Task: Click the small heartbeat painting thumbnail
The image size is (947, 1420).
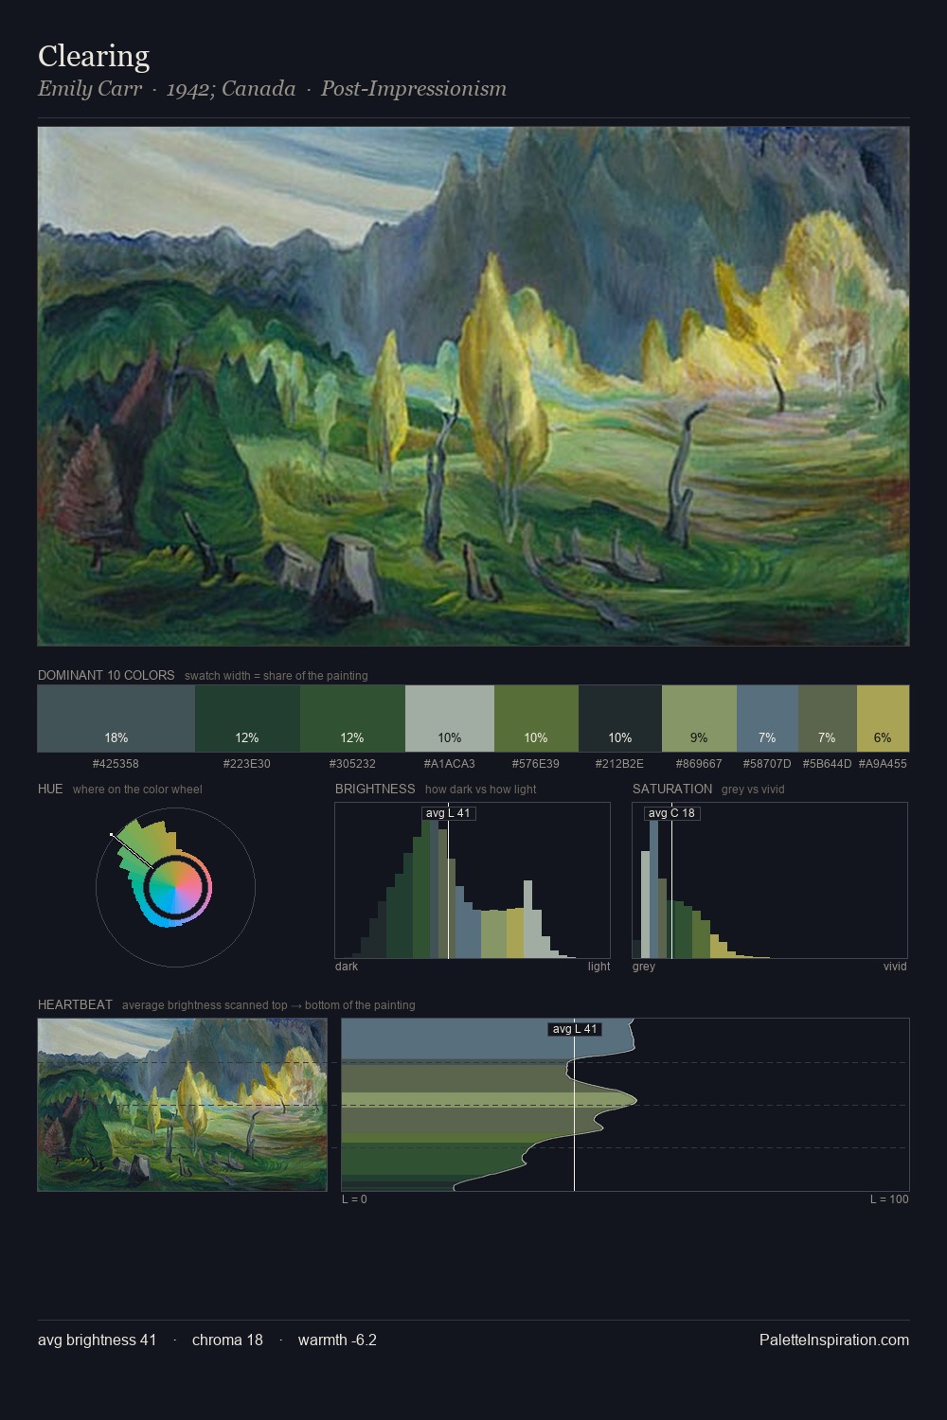Action: coord(182,1105)
